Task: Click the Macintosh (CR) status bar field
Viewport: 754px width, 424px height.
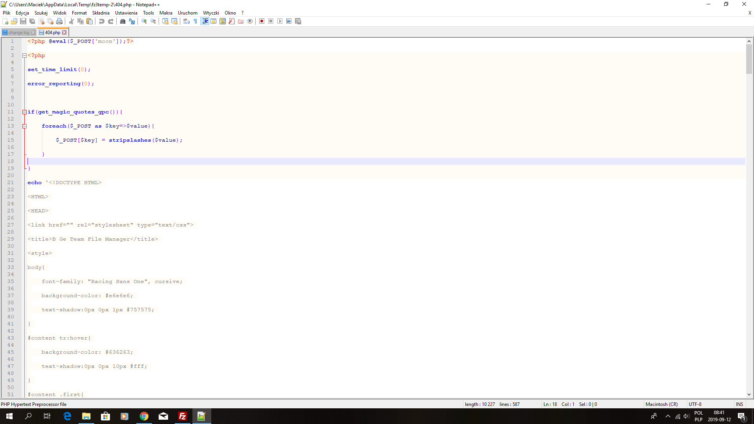Action: [x=661, y=404]
